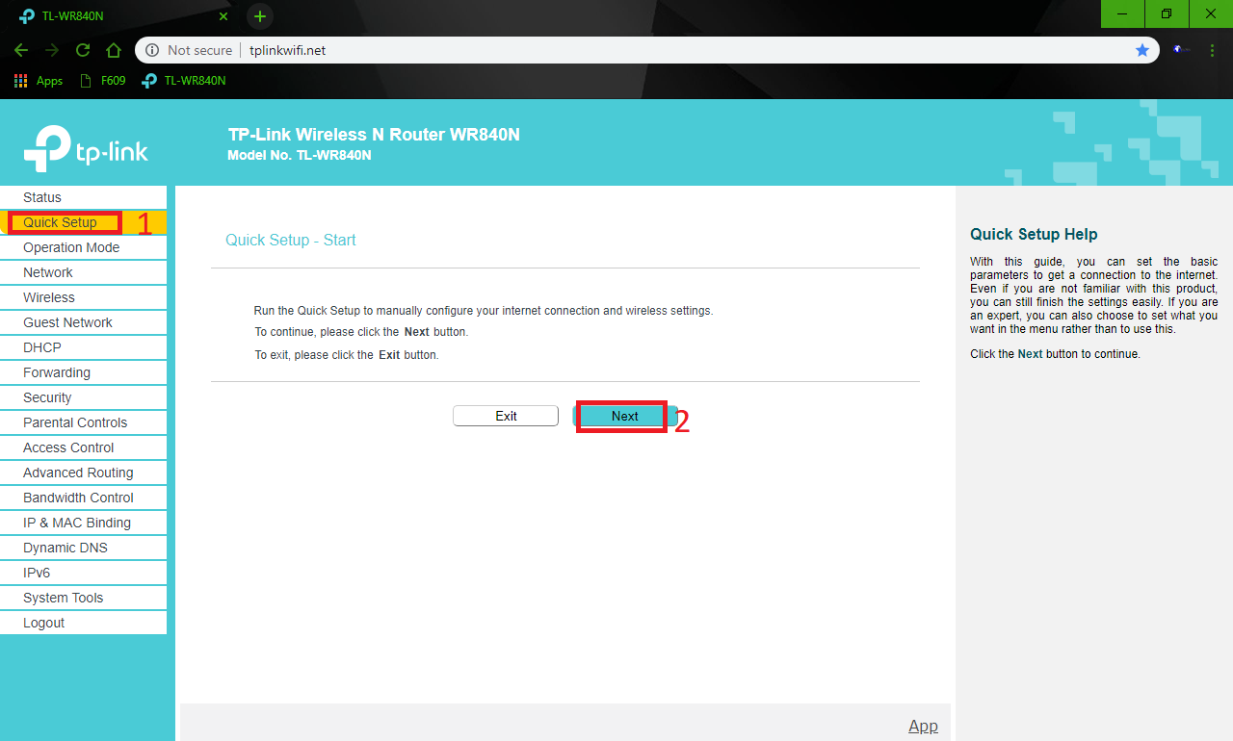Open the Operation Mode page
Image resolution: width=1233 pixels, height=741 pixels.
click(x=83, y=247)
